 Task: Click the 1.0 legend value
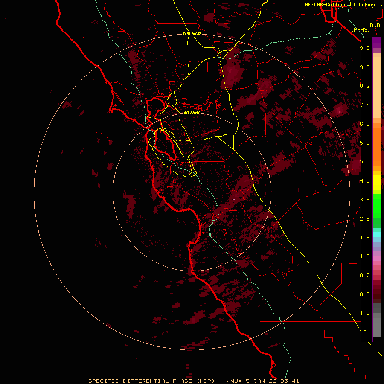point(365,256)
